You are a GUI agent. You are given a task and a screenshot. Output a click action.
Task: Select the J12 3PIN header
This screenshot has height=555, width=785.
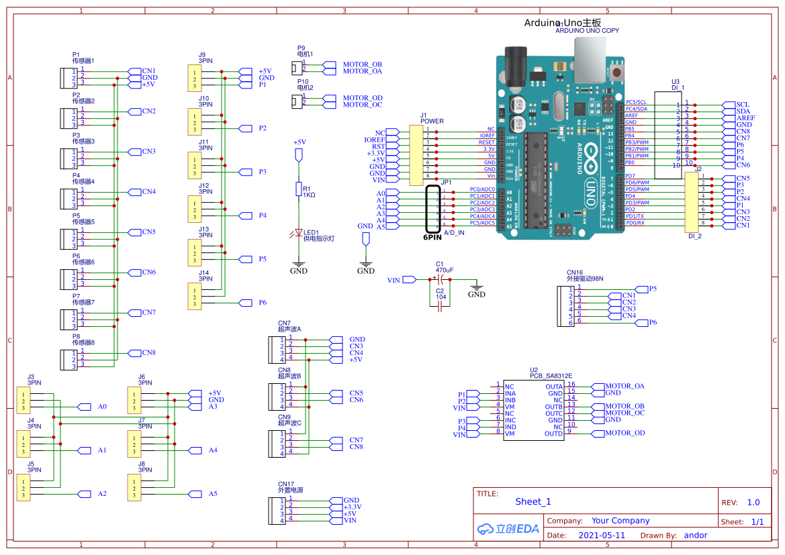194,209
